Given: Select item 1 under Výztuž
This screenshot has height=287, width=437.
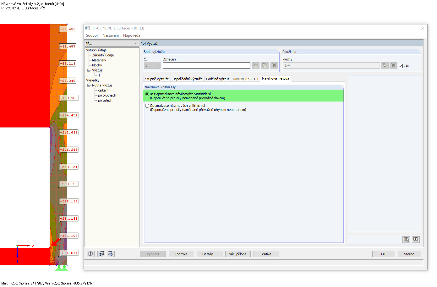Looking at the screenshot, I should (99, 75).
